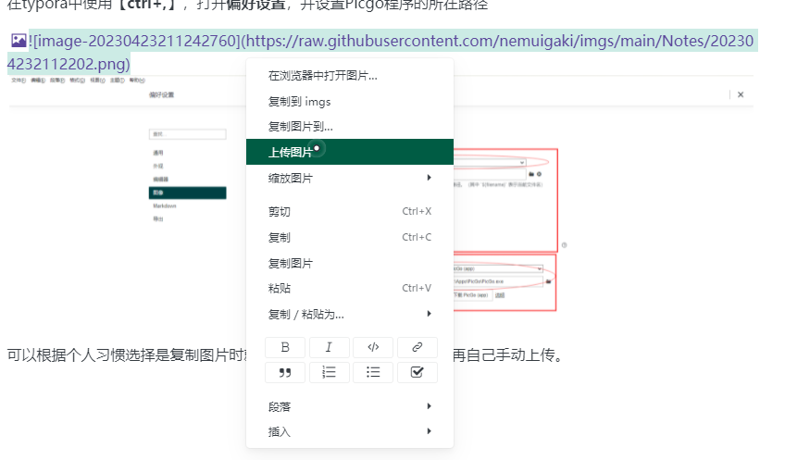Choose 复制图片到... in context menu
This screenshot has width=785, height=460.
(x=300, y=126)
